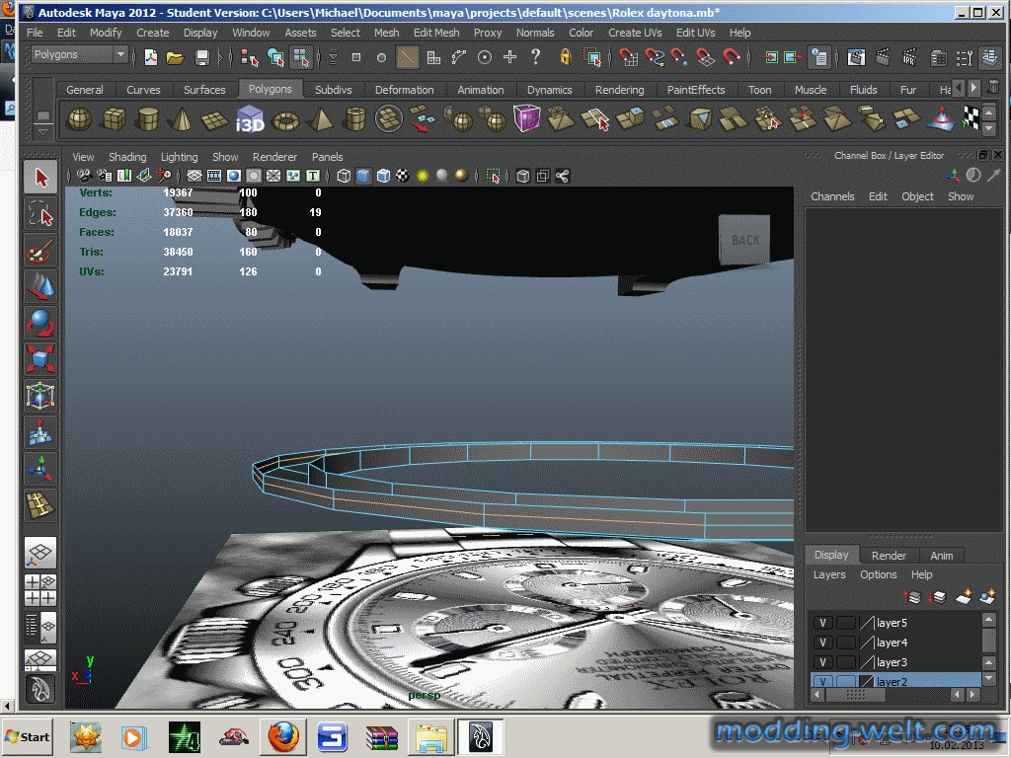Open the Polygons menu set dropdown
Viewport: 1011px width, 758px height.
click(79, 55)
